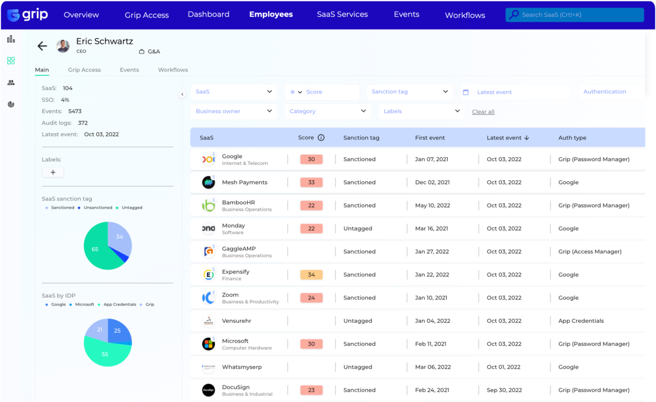Click the calendar icon in Latest event filter

pyautogui.click(x=465, y=91)
